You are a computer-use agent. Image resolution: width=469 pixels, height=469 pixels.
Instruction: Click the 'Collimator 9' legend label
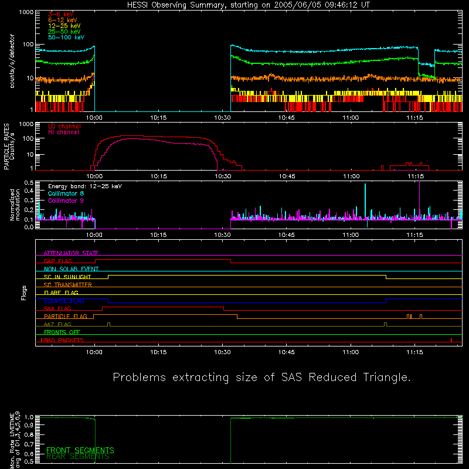point(66,200)
